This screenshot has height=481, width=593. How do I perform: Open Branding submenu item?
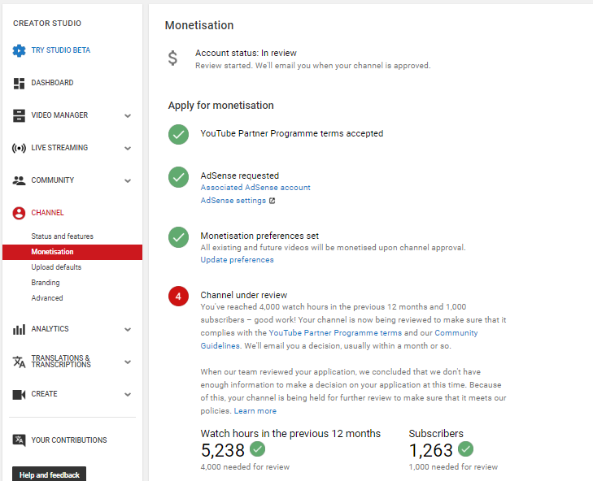(46, 283)
